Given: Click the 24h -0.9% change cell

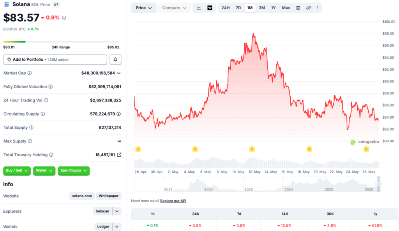Looking at the screenshot, I should (x=196, y=226).
